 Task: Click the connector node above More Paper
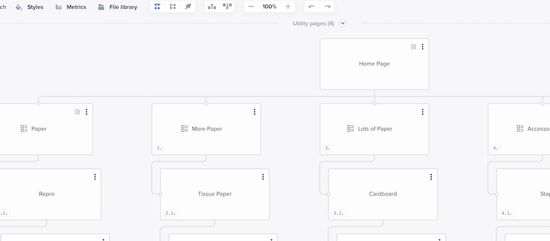pyautogui.click(x=206, y=104)
